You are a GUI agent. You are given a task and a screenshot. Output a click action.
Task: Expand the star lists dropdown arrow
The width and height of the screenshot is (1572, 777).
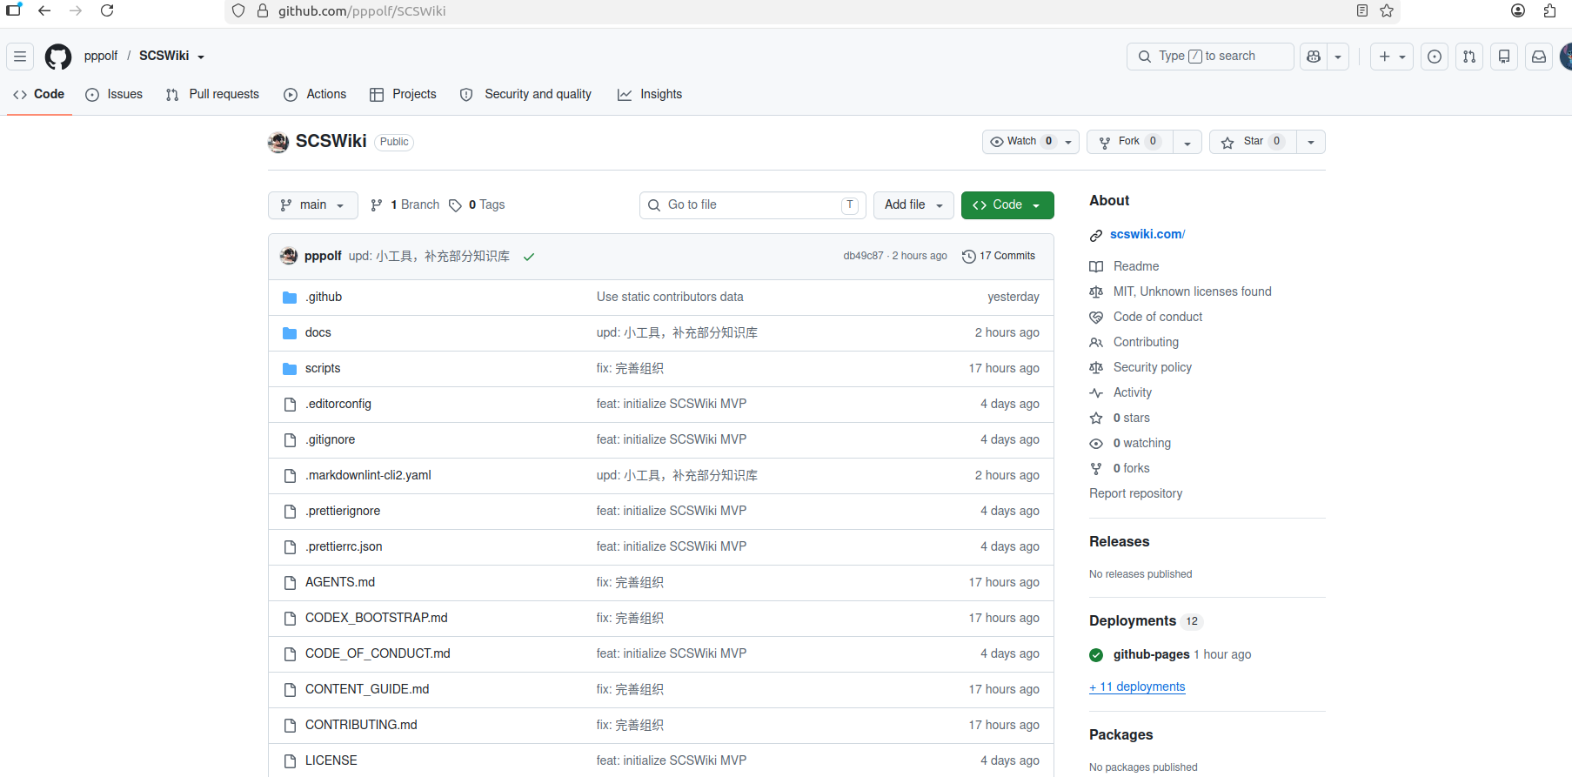pyautogui.click(x=1311, y=142)
